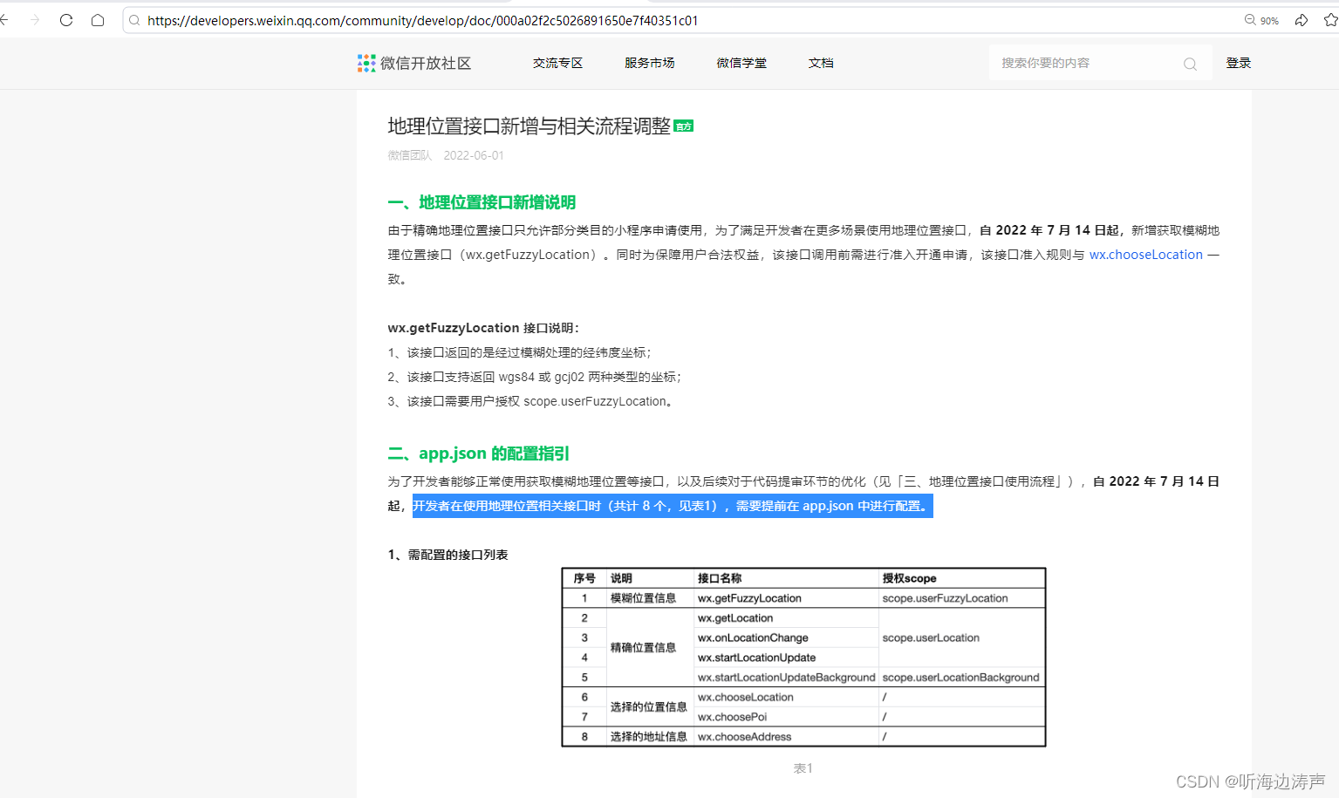
Task: Click the WeChat Open Community logo
Action: (x=414, y=62)
